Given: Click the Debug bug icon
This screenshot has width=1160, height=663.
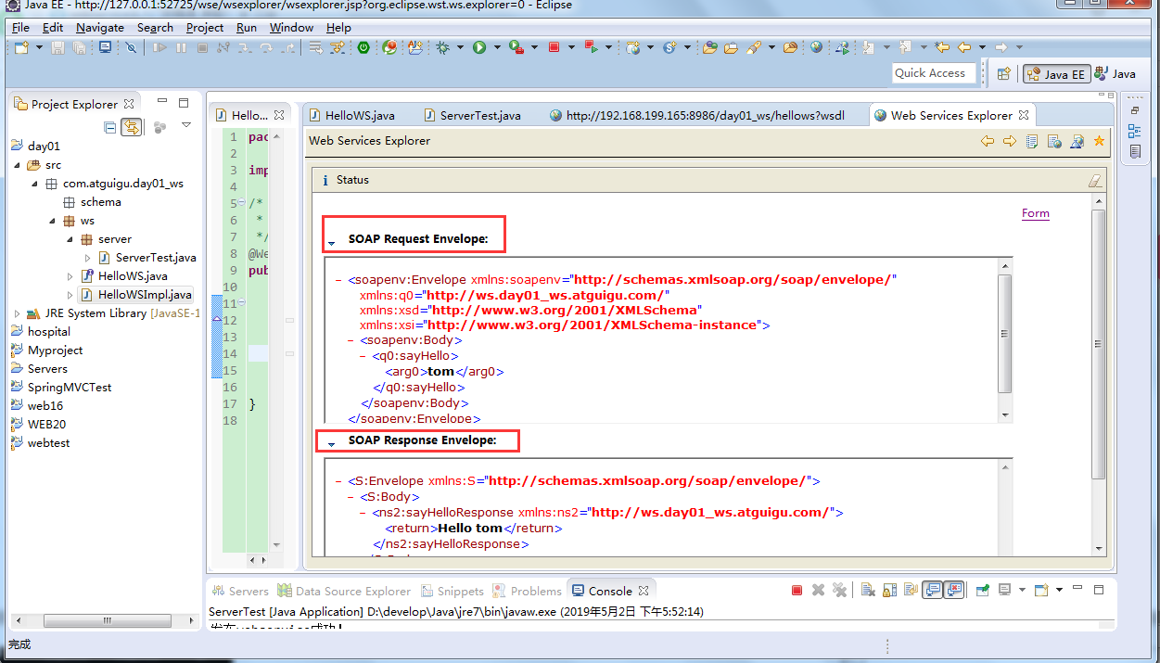Looking at the screenshot, I should (x=442, y=47).
